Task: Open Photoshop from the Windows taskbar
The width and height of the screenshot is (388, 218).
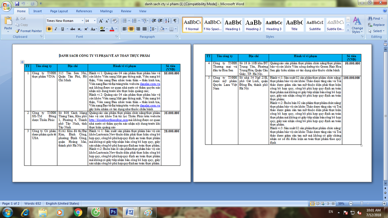Action: 113,212
